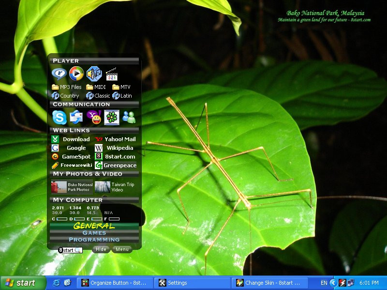This screenshot has height=290, width=387.
Task: Open the GameSpot web link
Action: [71, 157]
